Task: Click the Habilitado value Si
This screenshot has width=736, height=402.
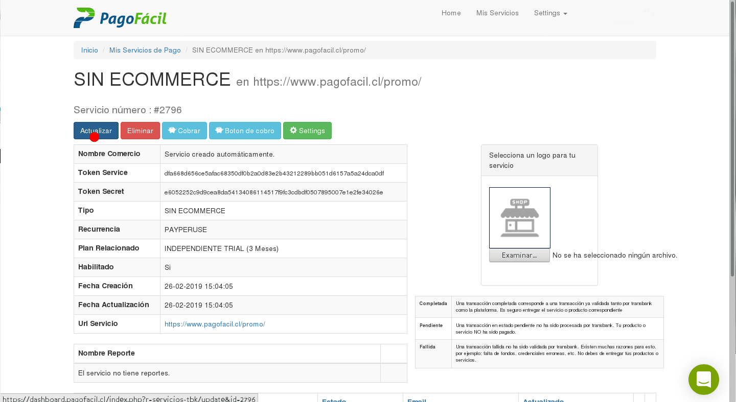Action: [x=168, y=267]
